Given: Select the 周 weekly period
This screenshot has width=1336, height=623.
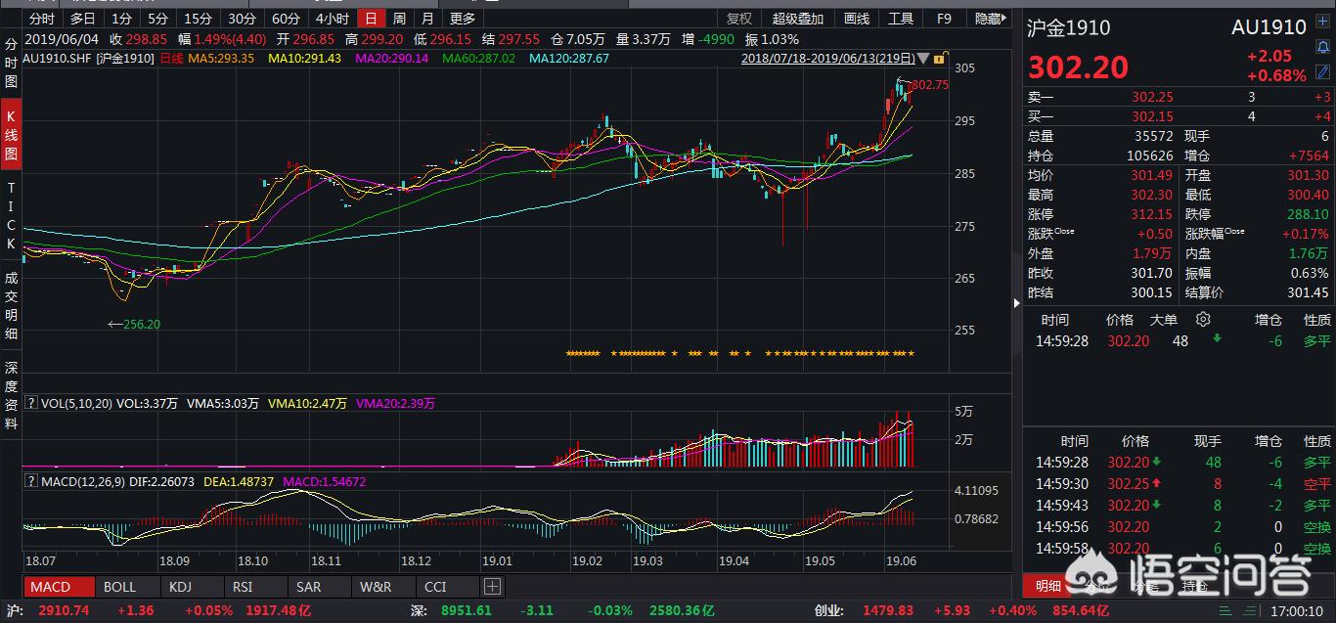Looking at the screenshot, I should click(399, 19).
